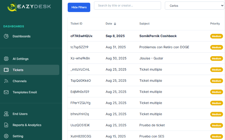Viewport: 225px width, 140px height.
Task: Click the Templates Email envelope icon
Action: click(6, 92)
